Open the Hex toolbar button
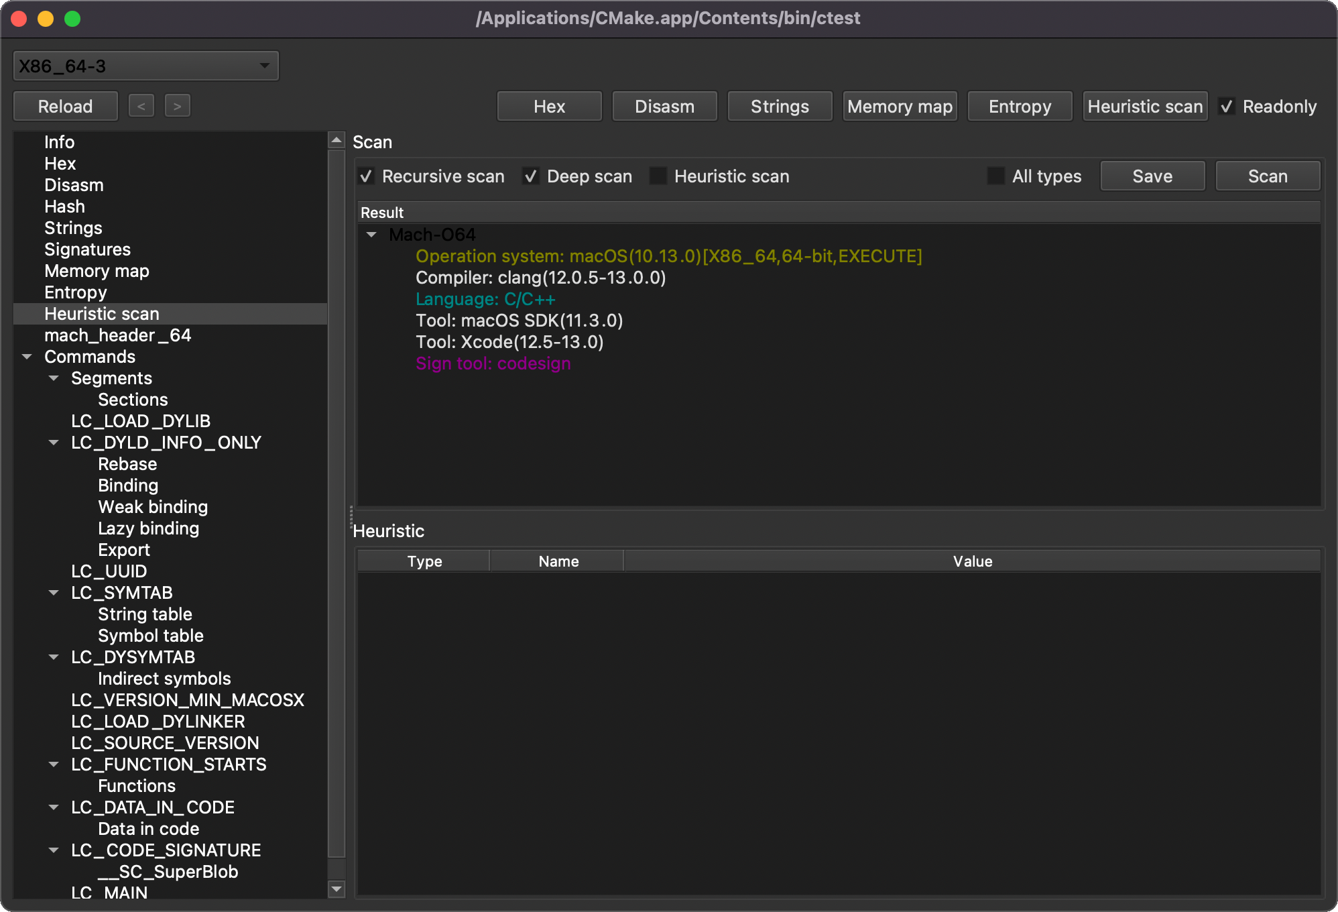Image resolution: width=1338 pixels, height=912 pixels. 550,107
